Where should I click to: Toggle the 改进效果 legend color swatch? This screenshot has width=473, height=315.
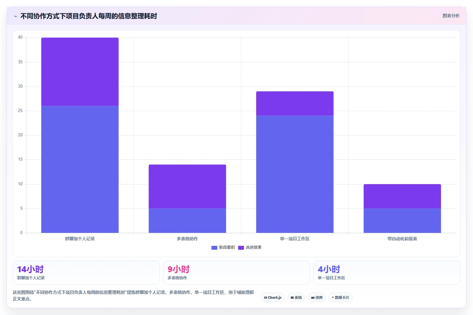click(x=241, y=247)
